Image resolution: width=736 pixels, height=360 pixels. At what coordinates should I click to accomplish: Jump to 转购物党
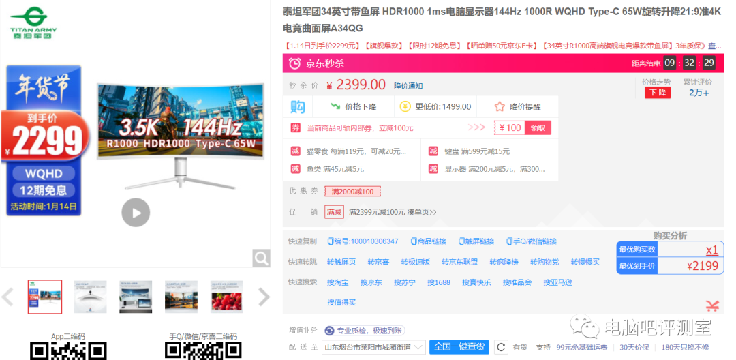coord(545,262)
